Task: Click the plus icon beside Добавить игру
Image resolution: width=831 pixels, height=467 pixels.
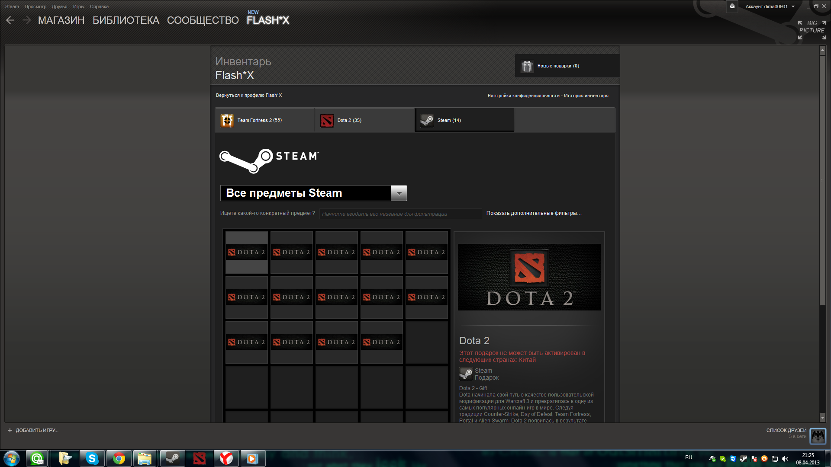Action: click(10, 430)
